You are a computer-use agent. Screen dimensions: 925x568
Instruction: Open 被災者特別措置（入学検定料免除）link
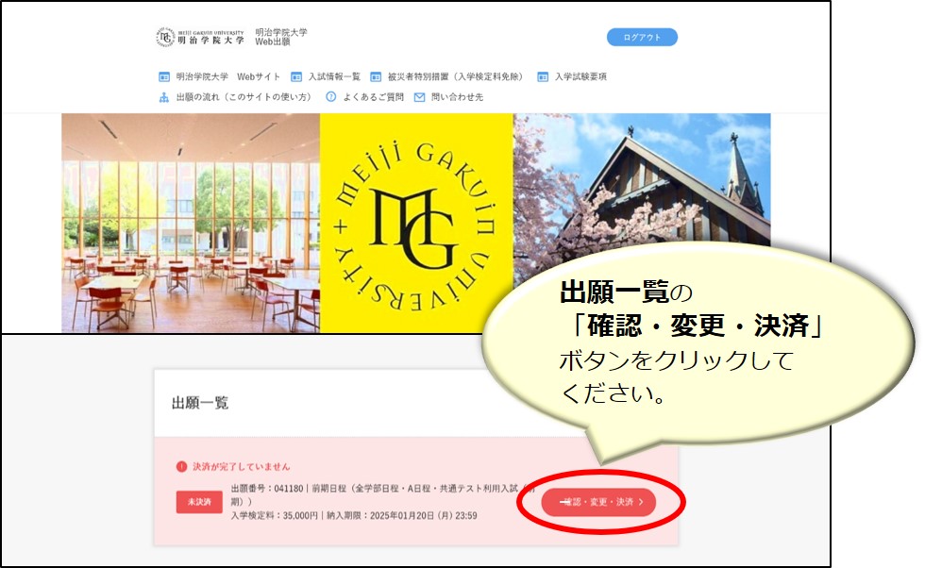coord(455,76)
